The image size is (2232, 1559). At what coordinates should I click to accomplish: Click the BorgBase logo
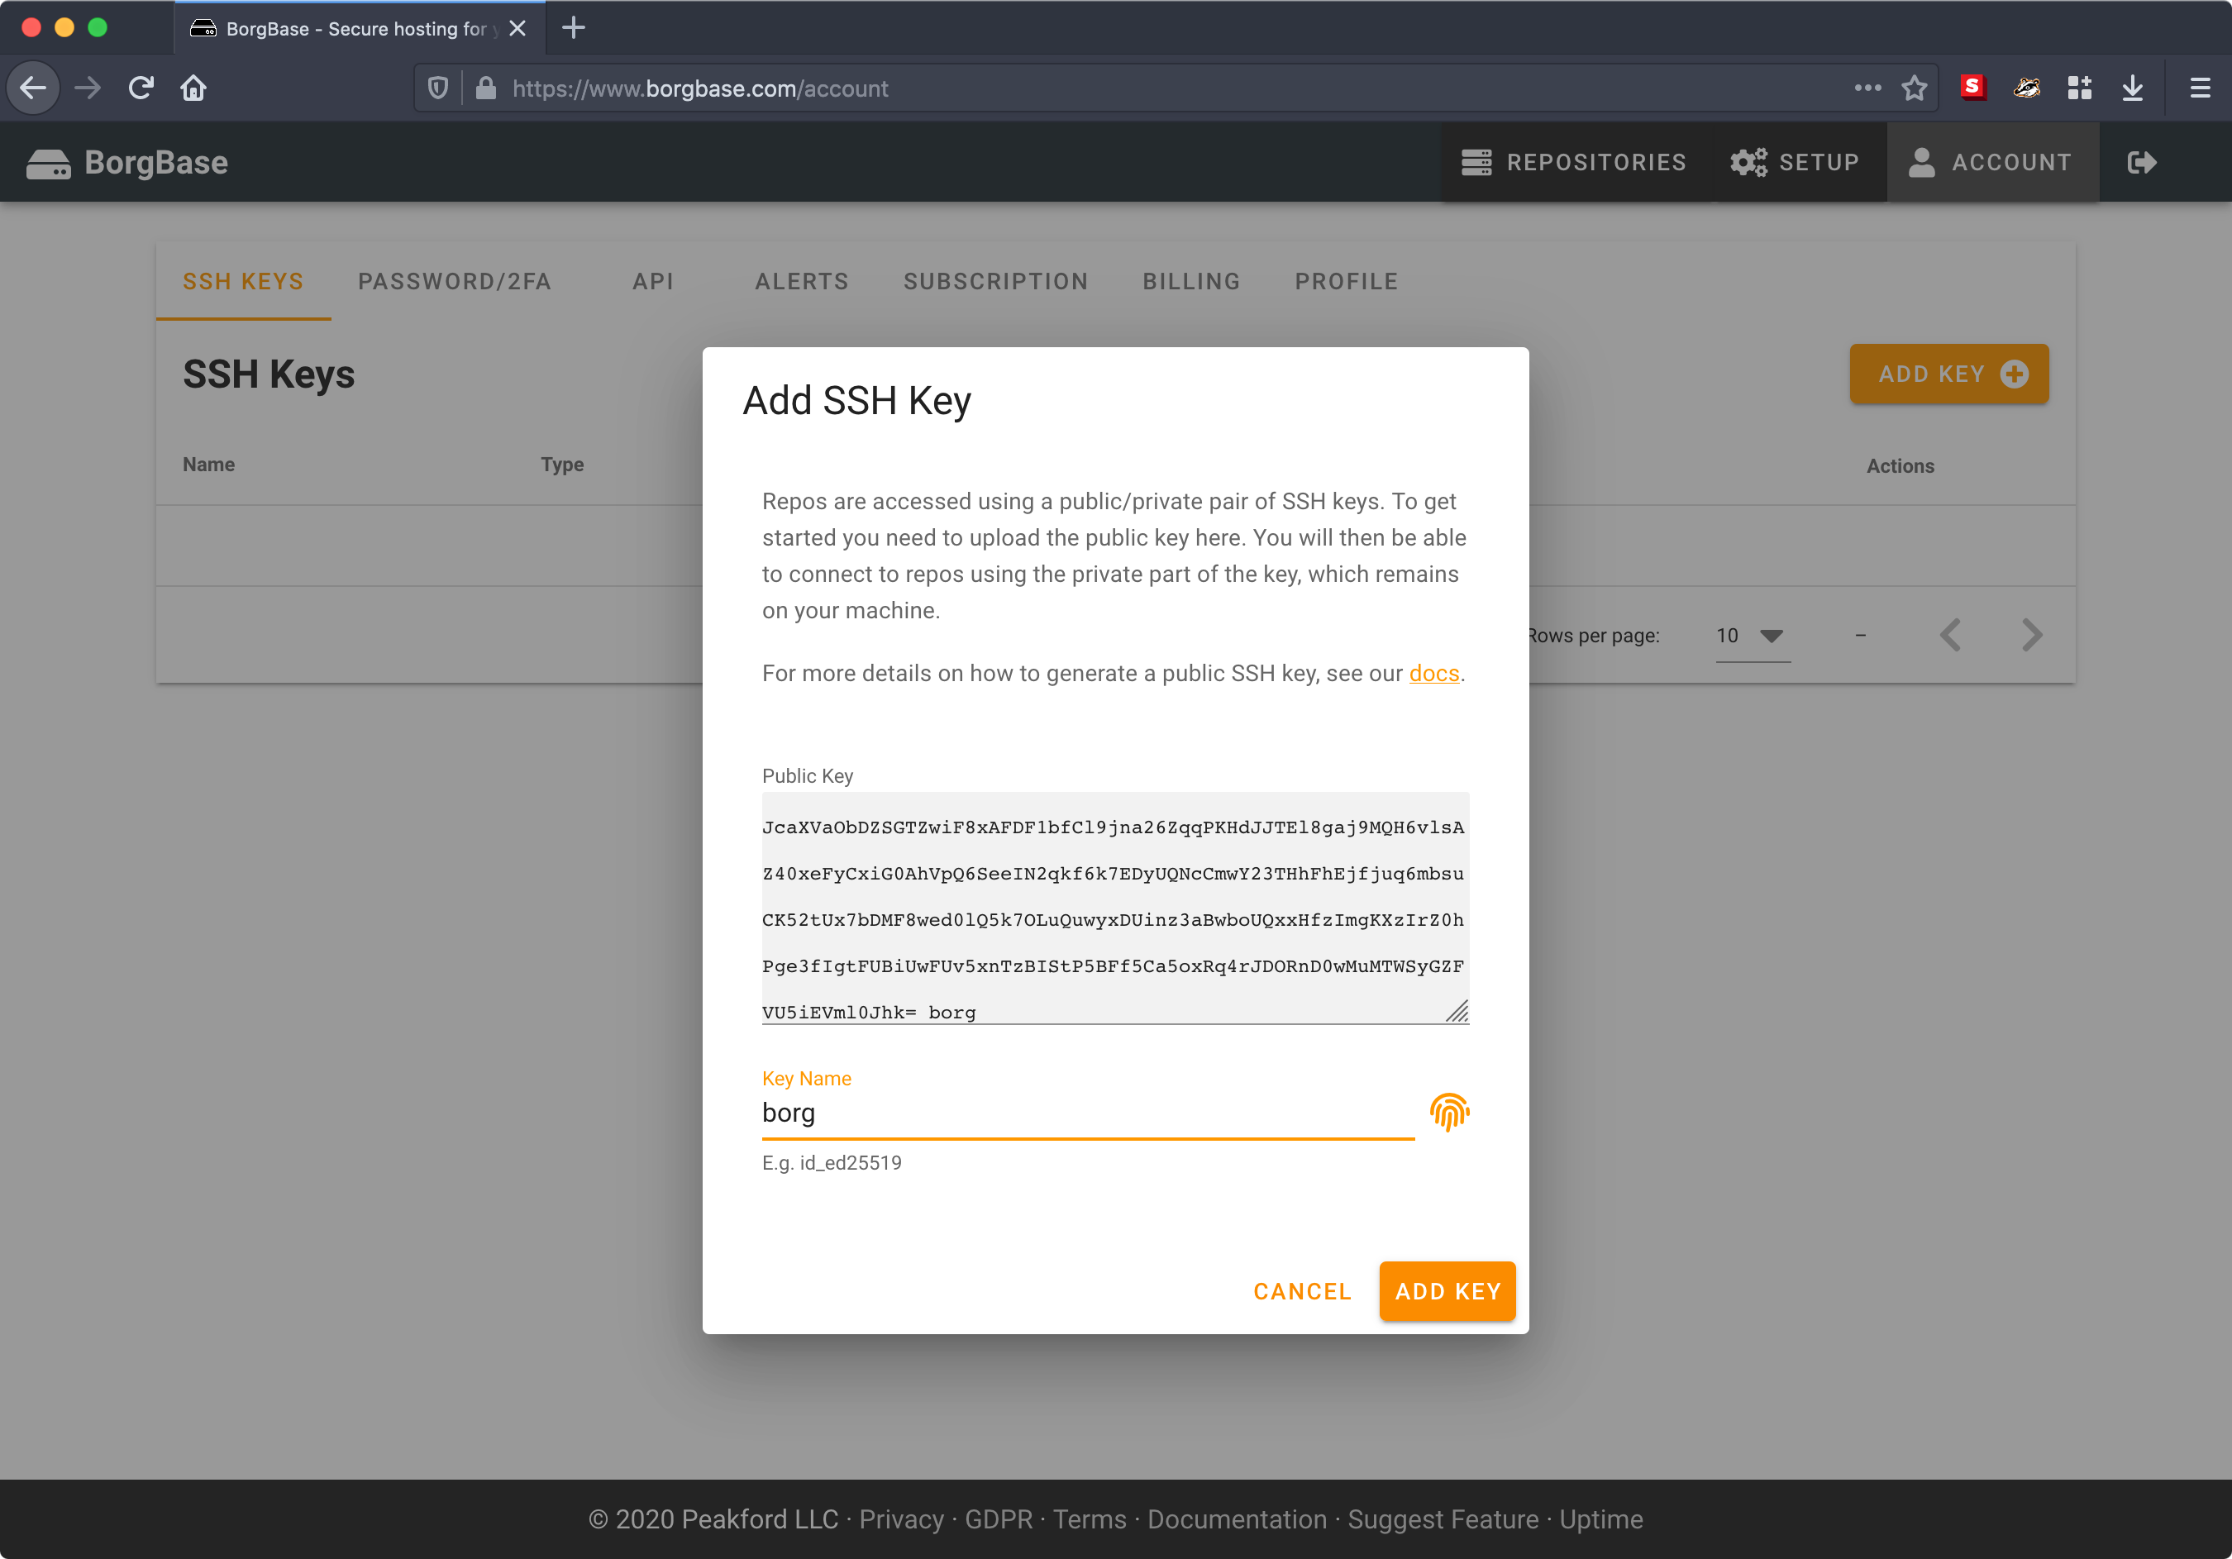point(127,162)
